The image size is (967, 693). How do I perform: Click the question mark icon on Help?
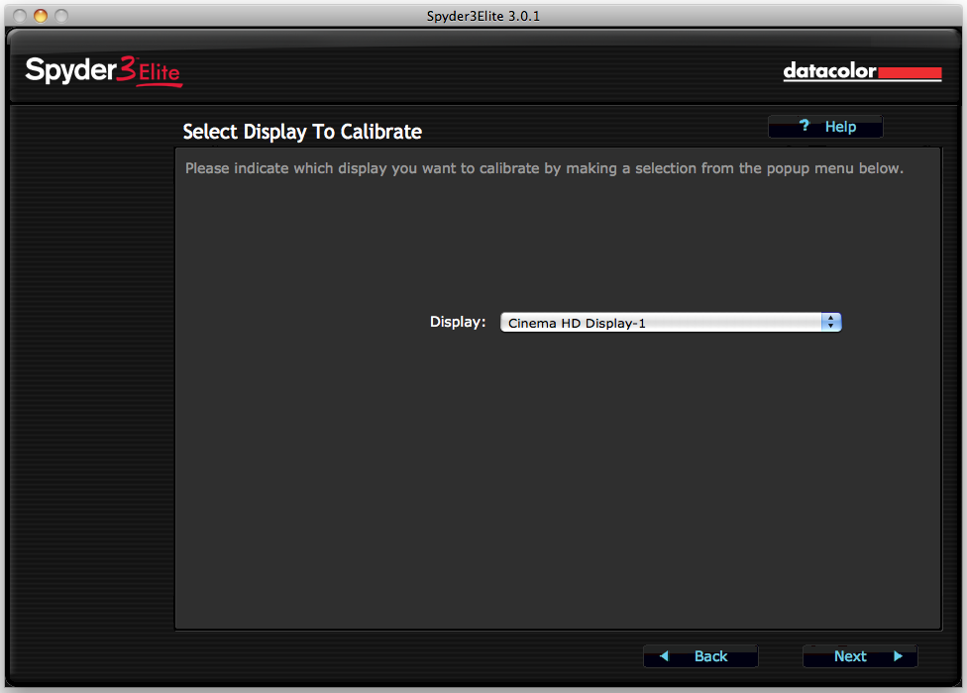[x=805, y=126]
